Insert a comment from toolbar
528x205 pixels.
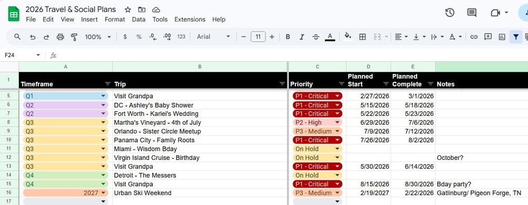(x=488, y=37)
